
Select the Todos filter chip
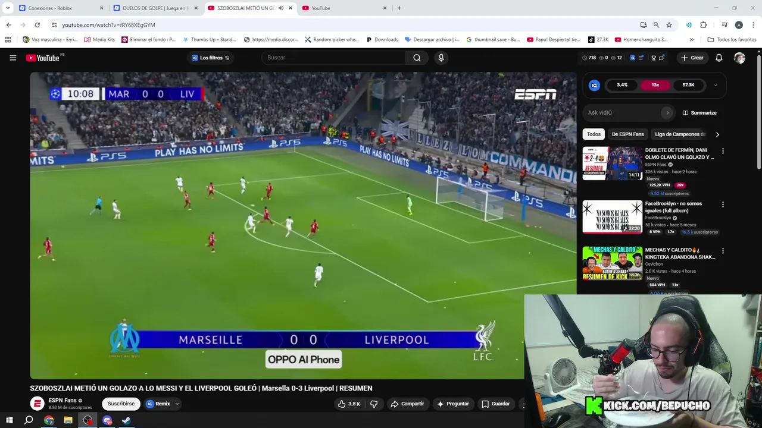click(x=594, y=134)
